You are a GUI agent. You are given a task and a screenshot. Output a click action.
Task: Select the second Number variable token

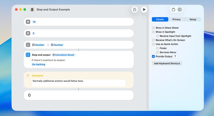click(x=57, y=45)
